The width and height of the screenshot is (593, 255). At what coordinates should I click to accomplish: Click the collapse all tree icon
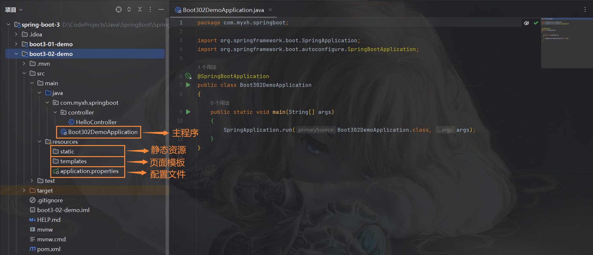(x=140, y=9)
